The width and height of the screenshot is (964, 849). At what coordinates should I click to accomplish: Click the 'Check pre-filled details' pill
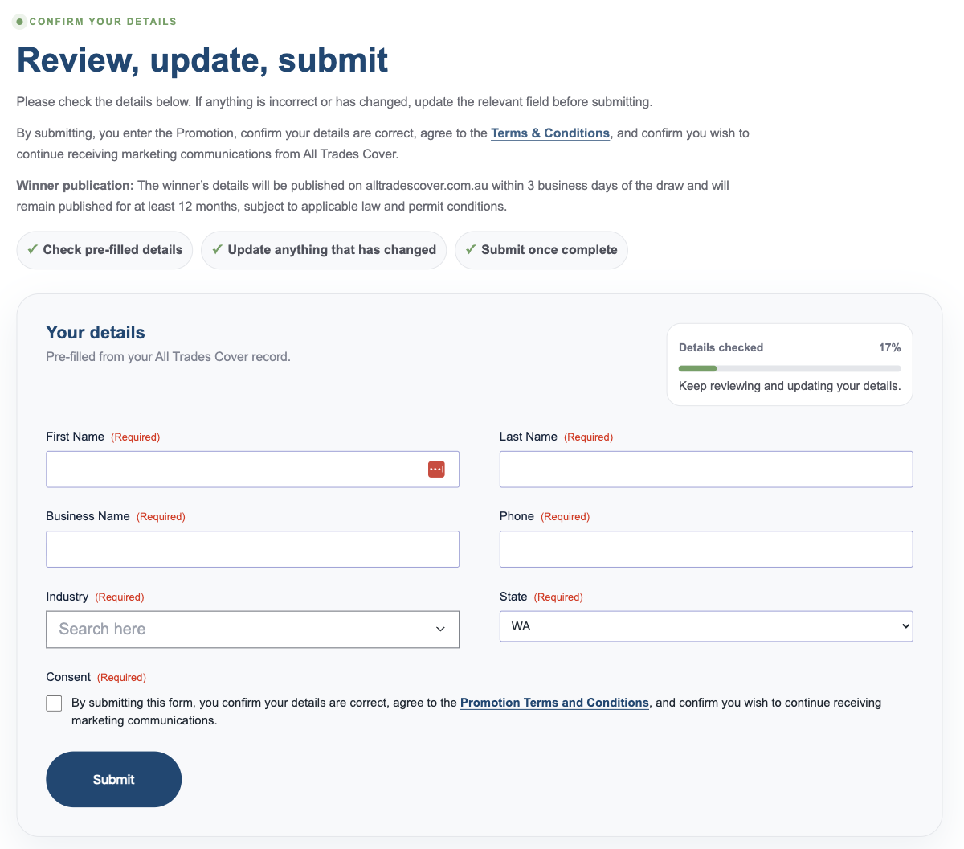click(104, 250)
